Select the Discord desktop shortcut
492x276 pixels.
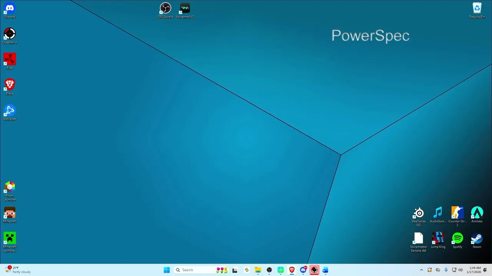click(x=10, y=10)
